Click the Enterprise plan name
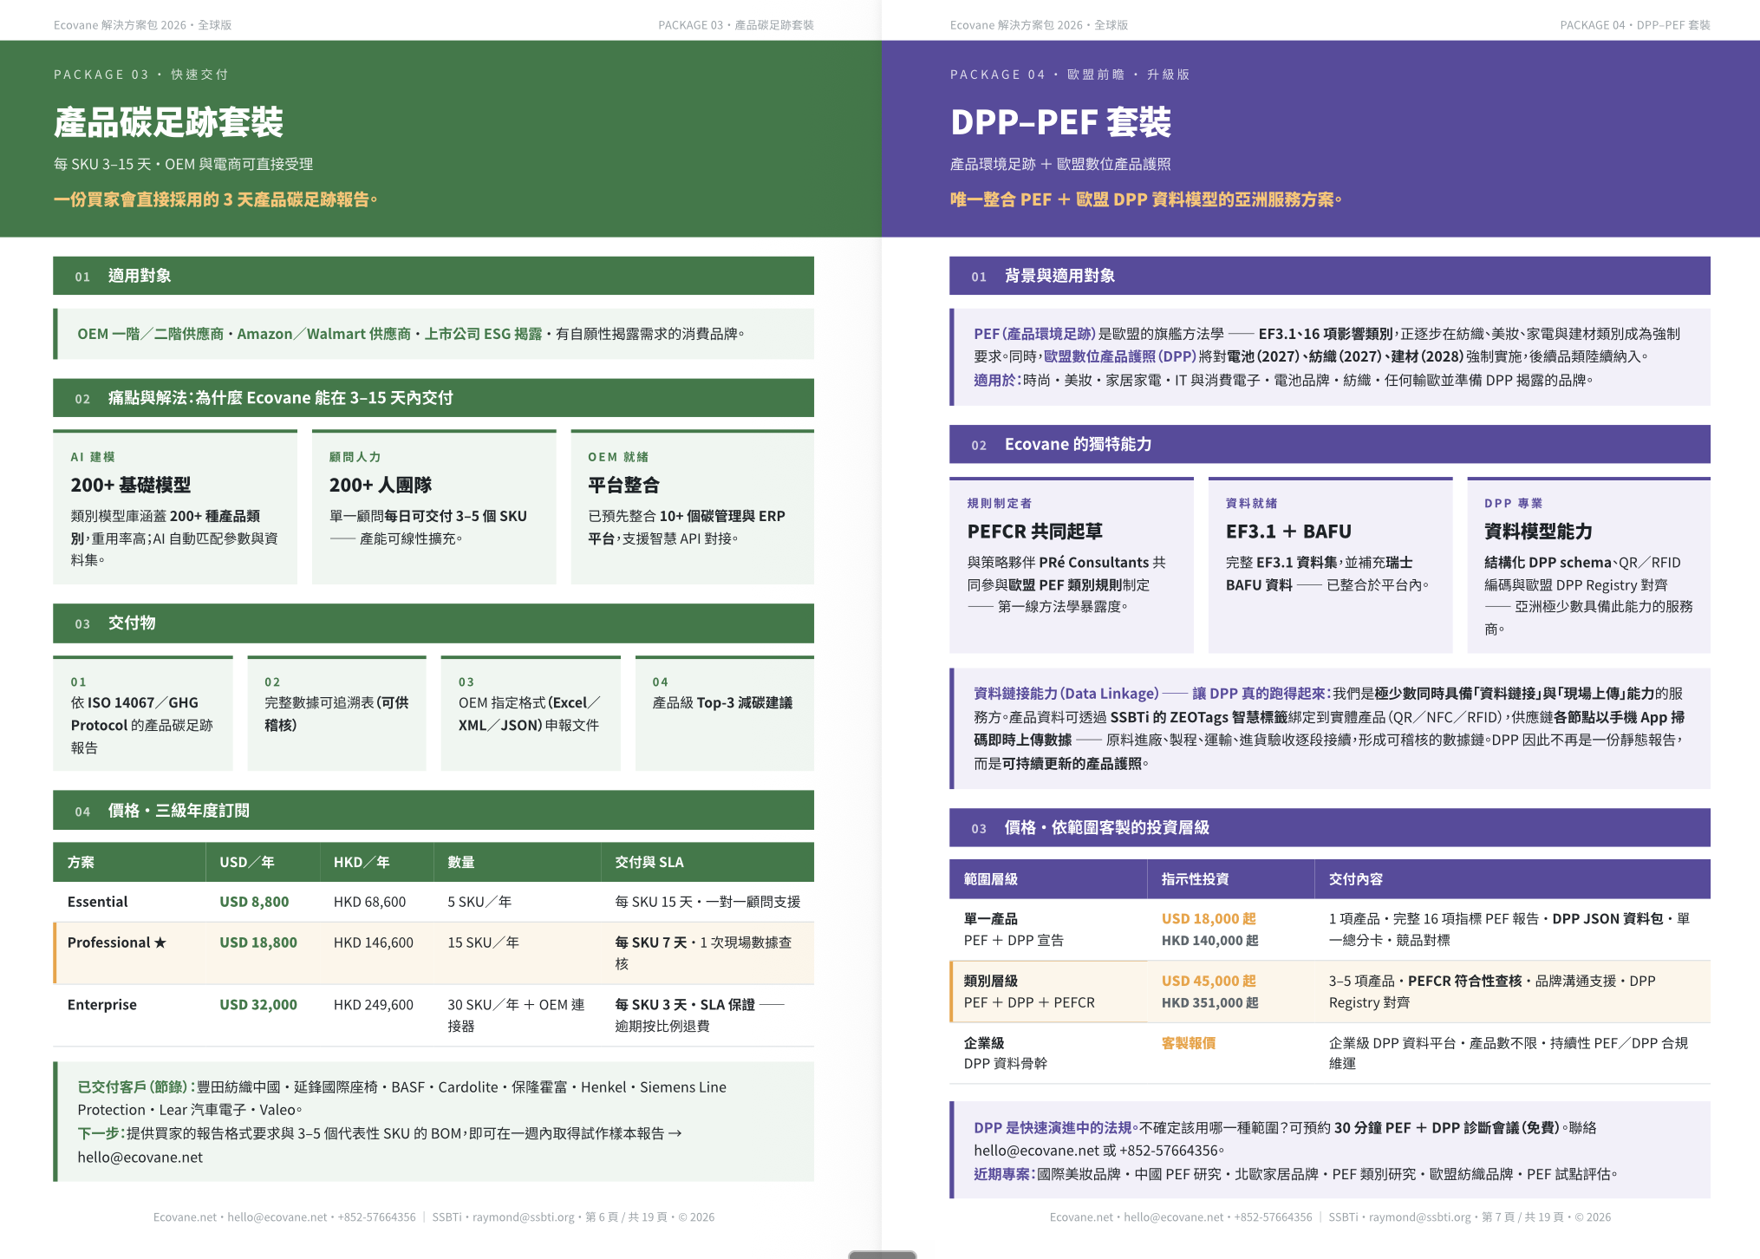Viewport: 1760px width, 1259px height. pyautogui.click(x=102, y=1005)
